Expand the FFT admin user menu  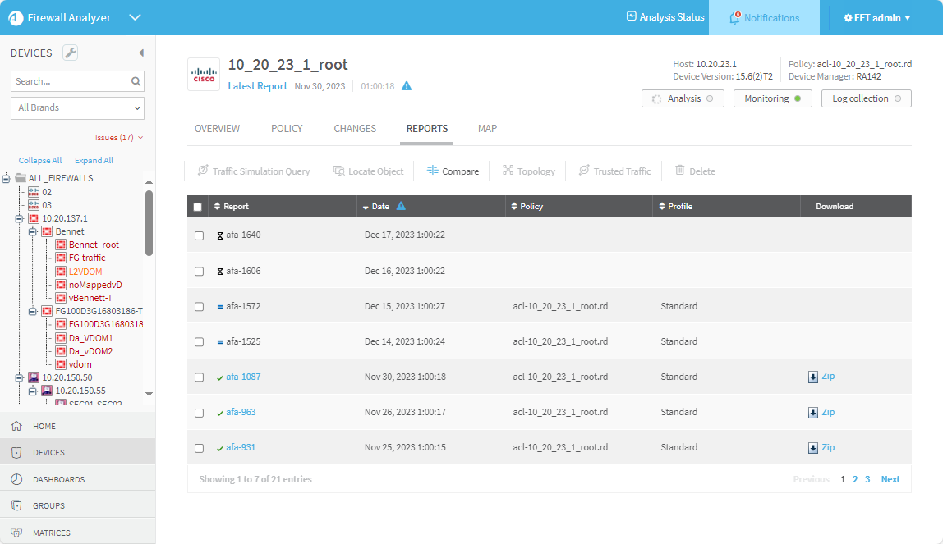point(877,18)
